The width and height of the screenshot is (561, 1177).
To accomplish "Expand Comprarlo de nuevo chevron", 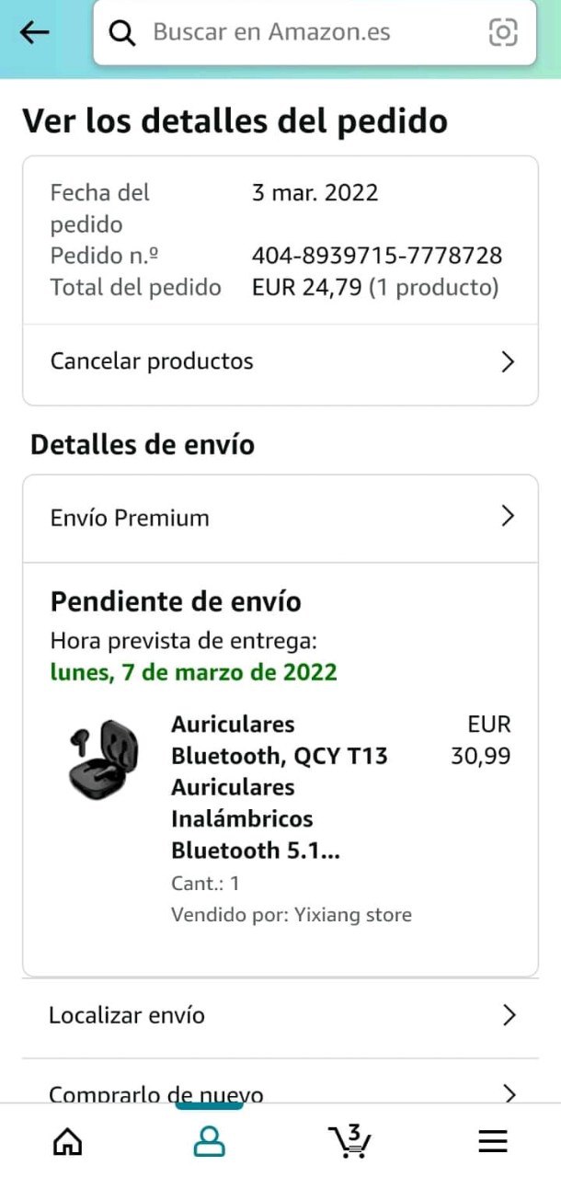I will pos(509,1093).
